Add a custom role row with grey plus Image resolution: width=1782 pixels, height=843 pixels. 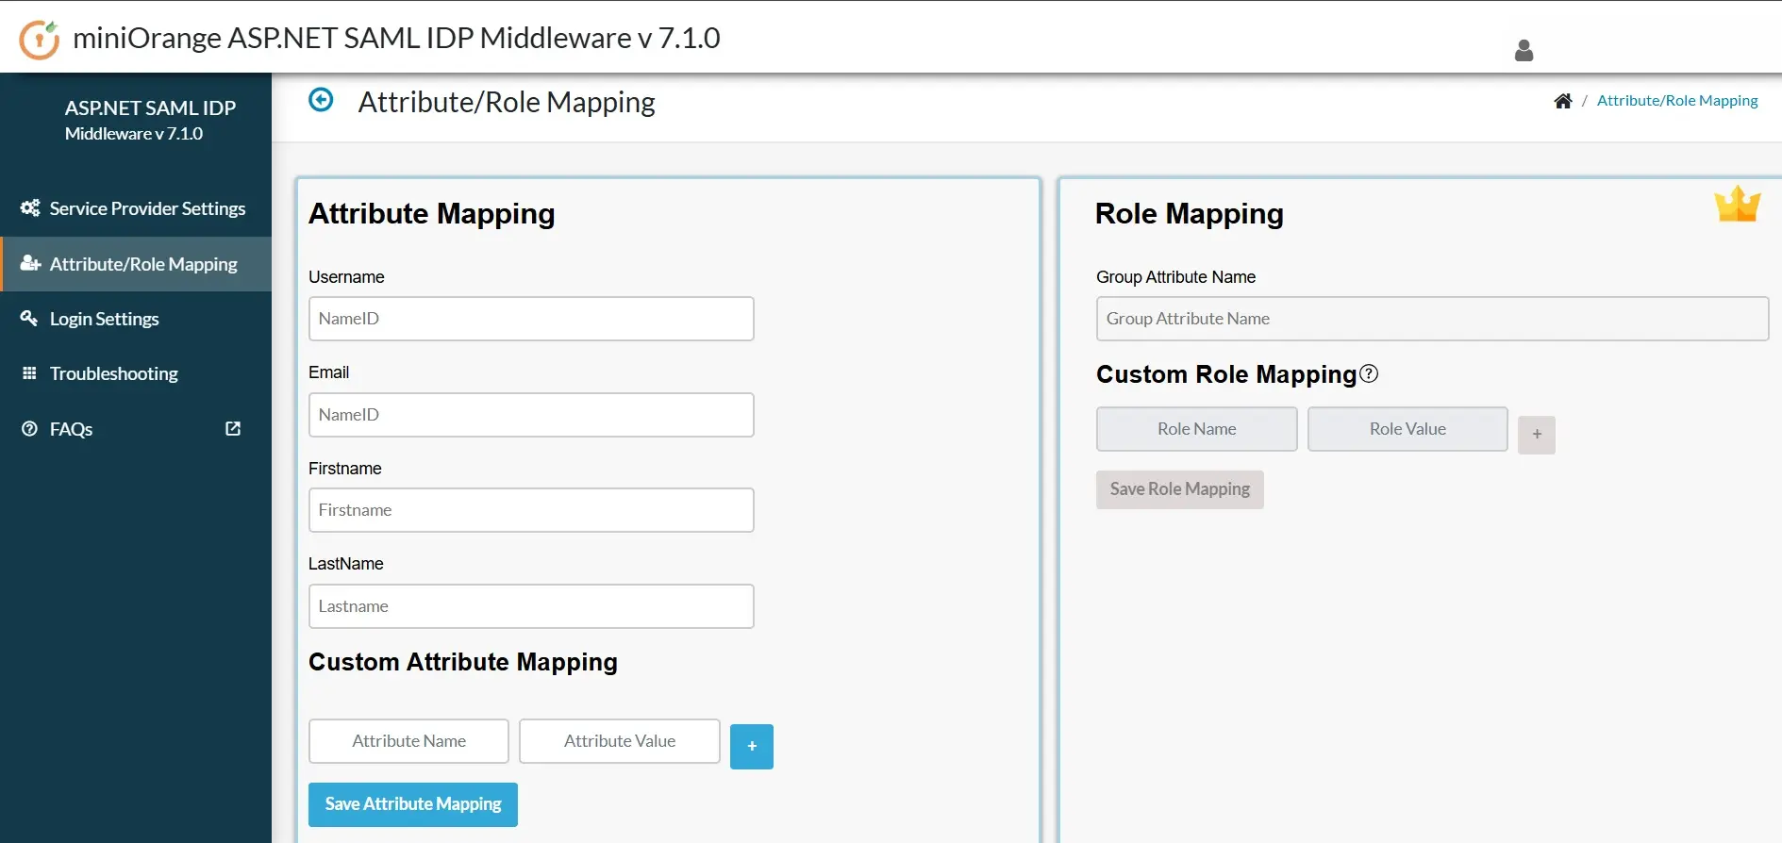pos(1537,435)
